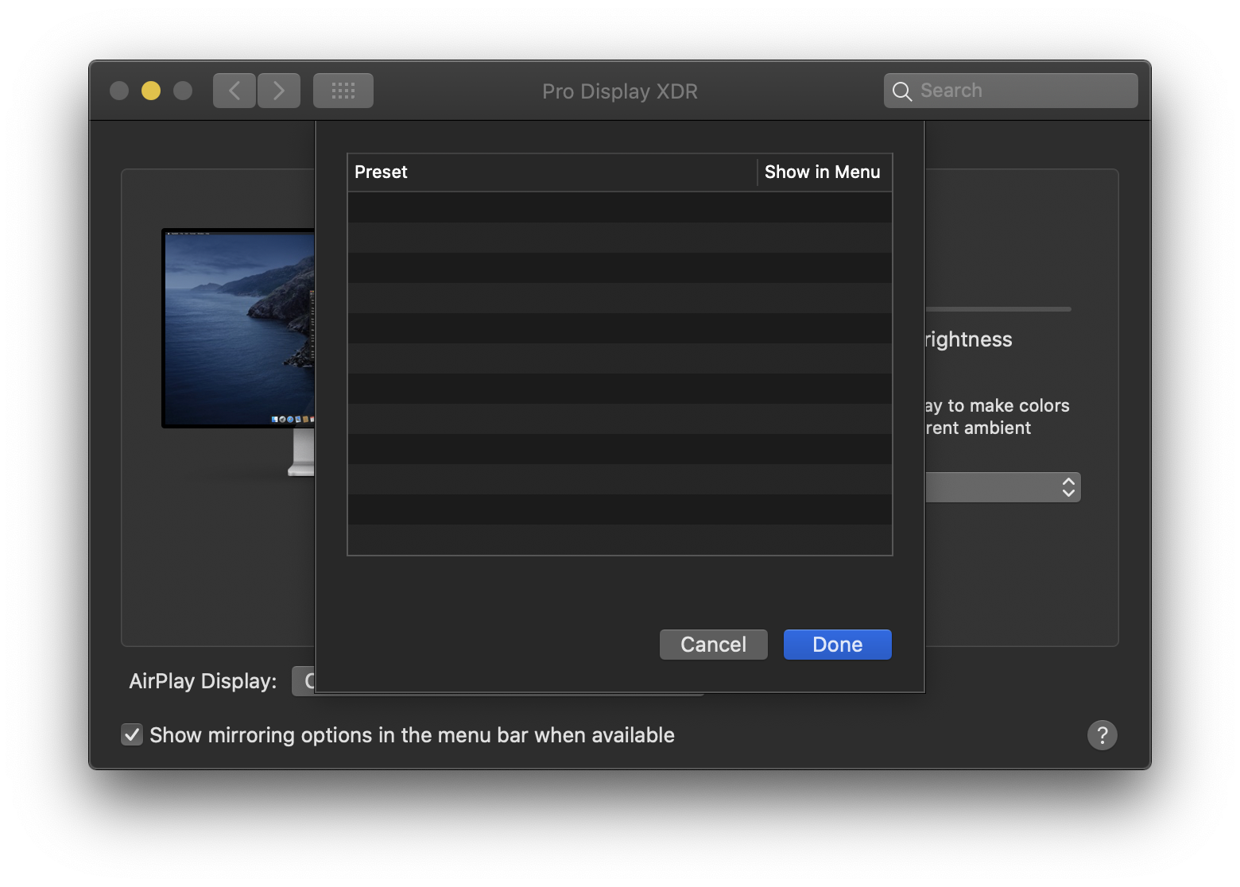Minimize the window with the yellow button
The image size is (1240, 887).
coord(151,91)
